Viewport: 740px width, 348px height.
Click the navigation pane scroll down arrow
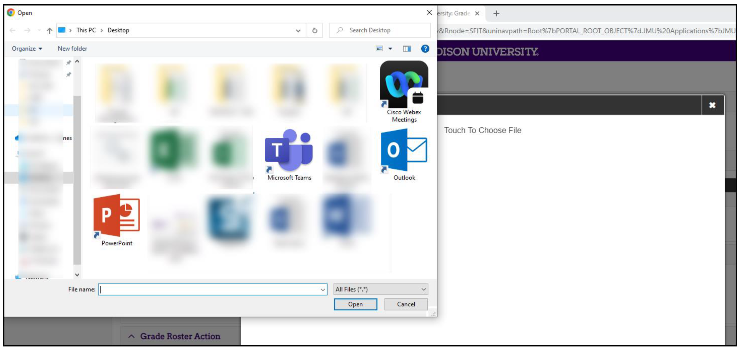(x=77, y=275)
